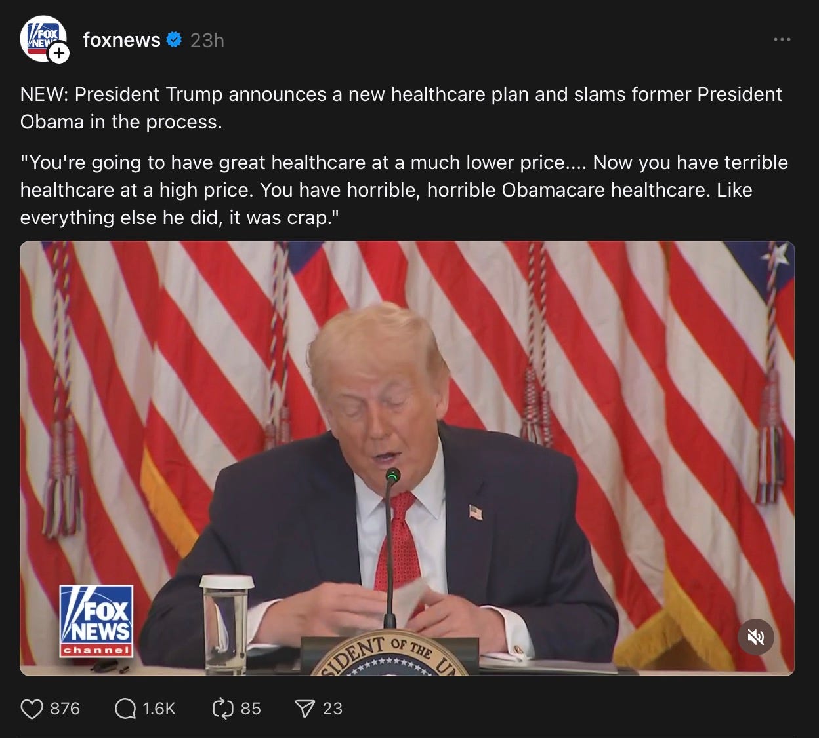Open the 23h timestamp permalink
The width and height of the screenshot is (819, 738).
point(207,41)
